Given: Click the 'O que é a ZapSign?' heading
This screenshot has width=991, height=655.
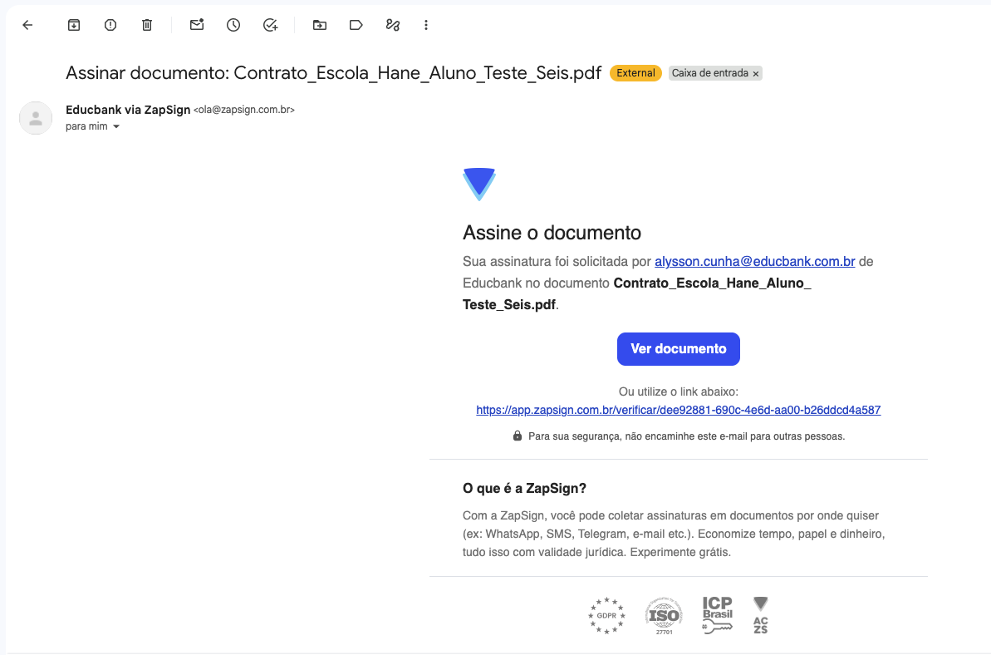Looking at the screenshot, I should pos(524,488).
